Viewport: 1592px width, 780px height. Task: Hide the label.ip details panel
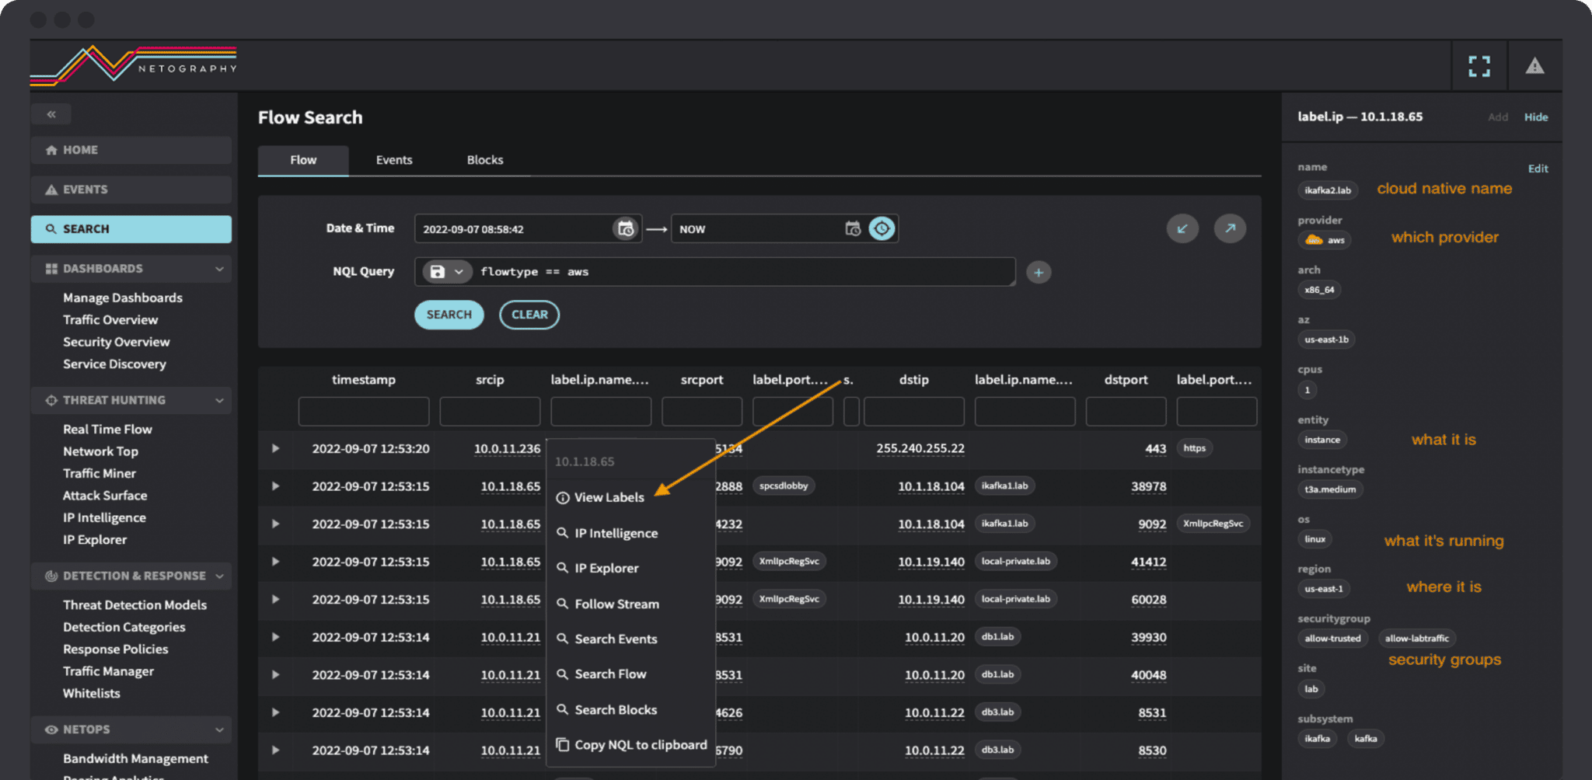coord(1535,117)
